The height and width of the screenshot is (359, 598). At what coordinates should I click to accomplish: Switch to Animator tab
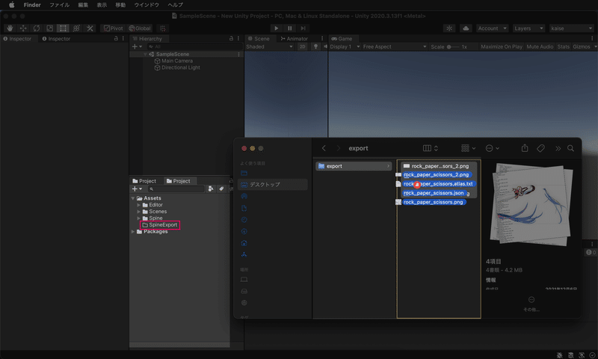click(x=295, y=39)
